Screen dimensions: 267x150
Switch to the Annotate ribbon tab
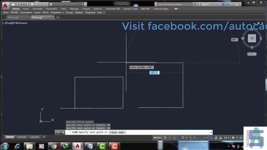tap(37, 9)
